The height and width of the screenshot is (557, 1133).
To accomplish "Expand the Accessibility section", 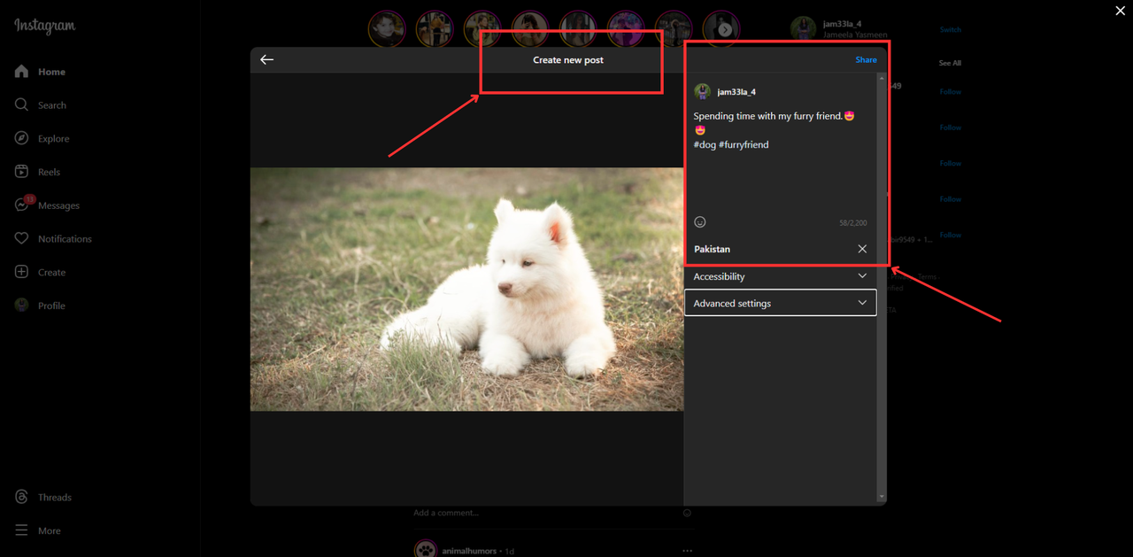I will [780, 276].
